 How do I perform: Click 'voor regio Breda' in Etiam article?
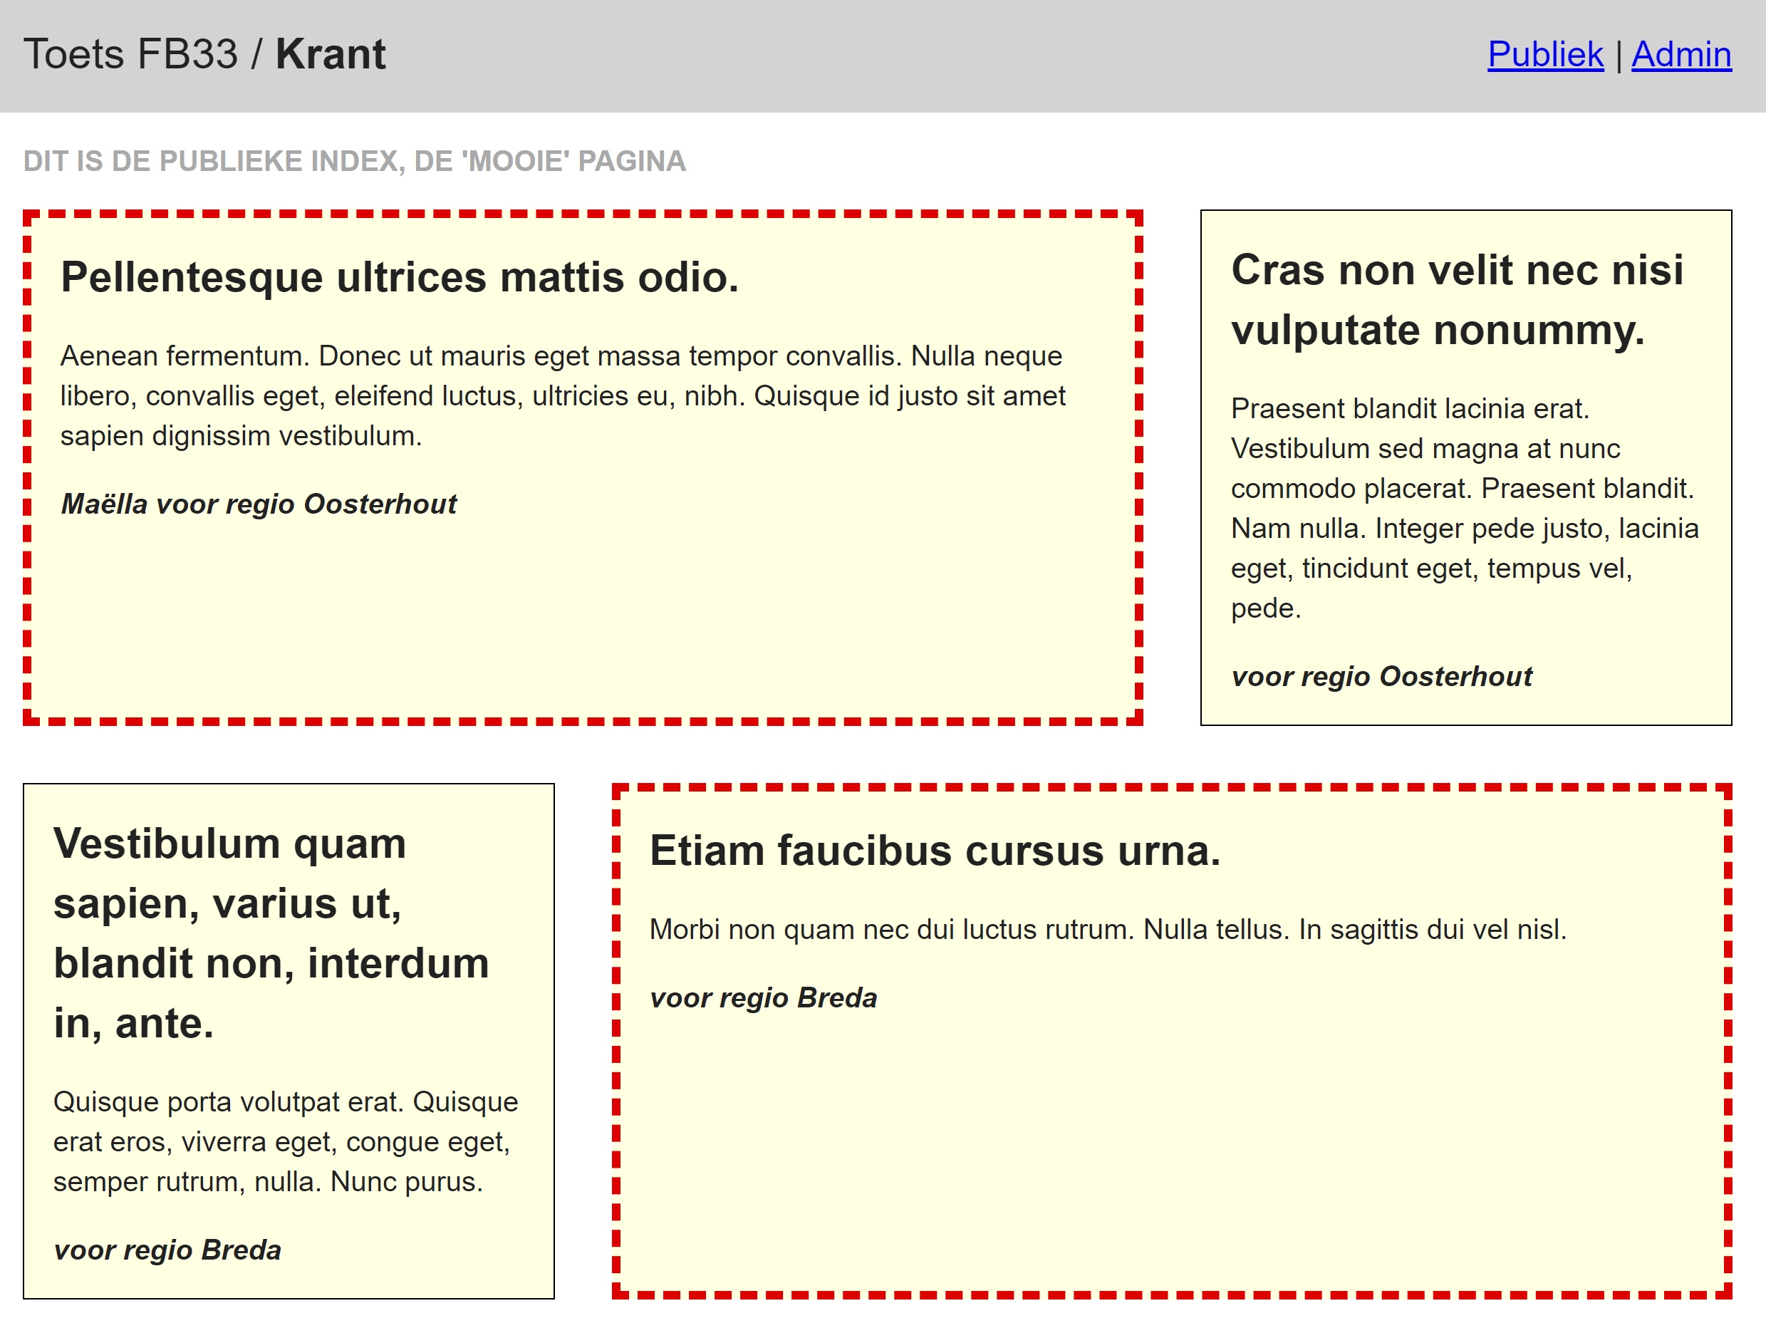(x=762, y=997)
